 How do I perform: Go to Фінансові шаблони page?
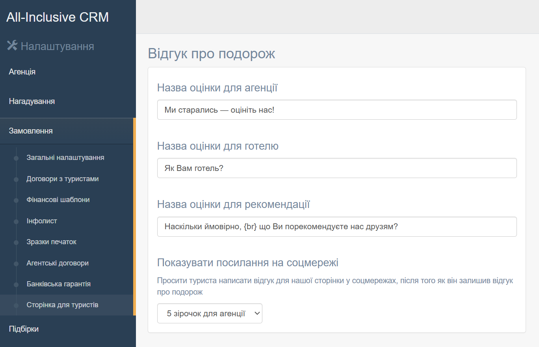pyautogui.click(x=58, y=200)
